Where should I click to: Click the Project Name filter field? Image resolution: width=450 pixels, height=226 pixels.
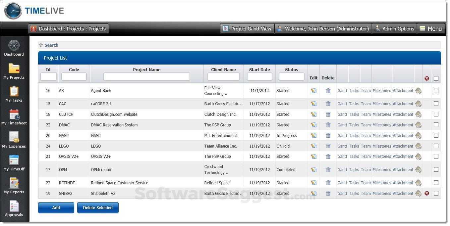tap(146, 76)
